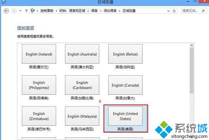Select English (Zimbabwe) tile

[x=39, y=116]
